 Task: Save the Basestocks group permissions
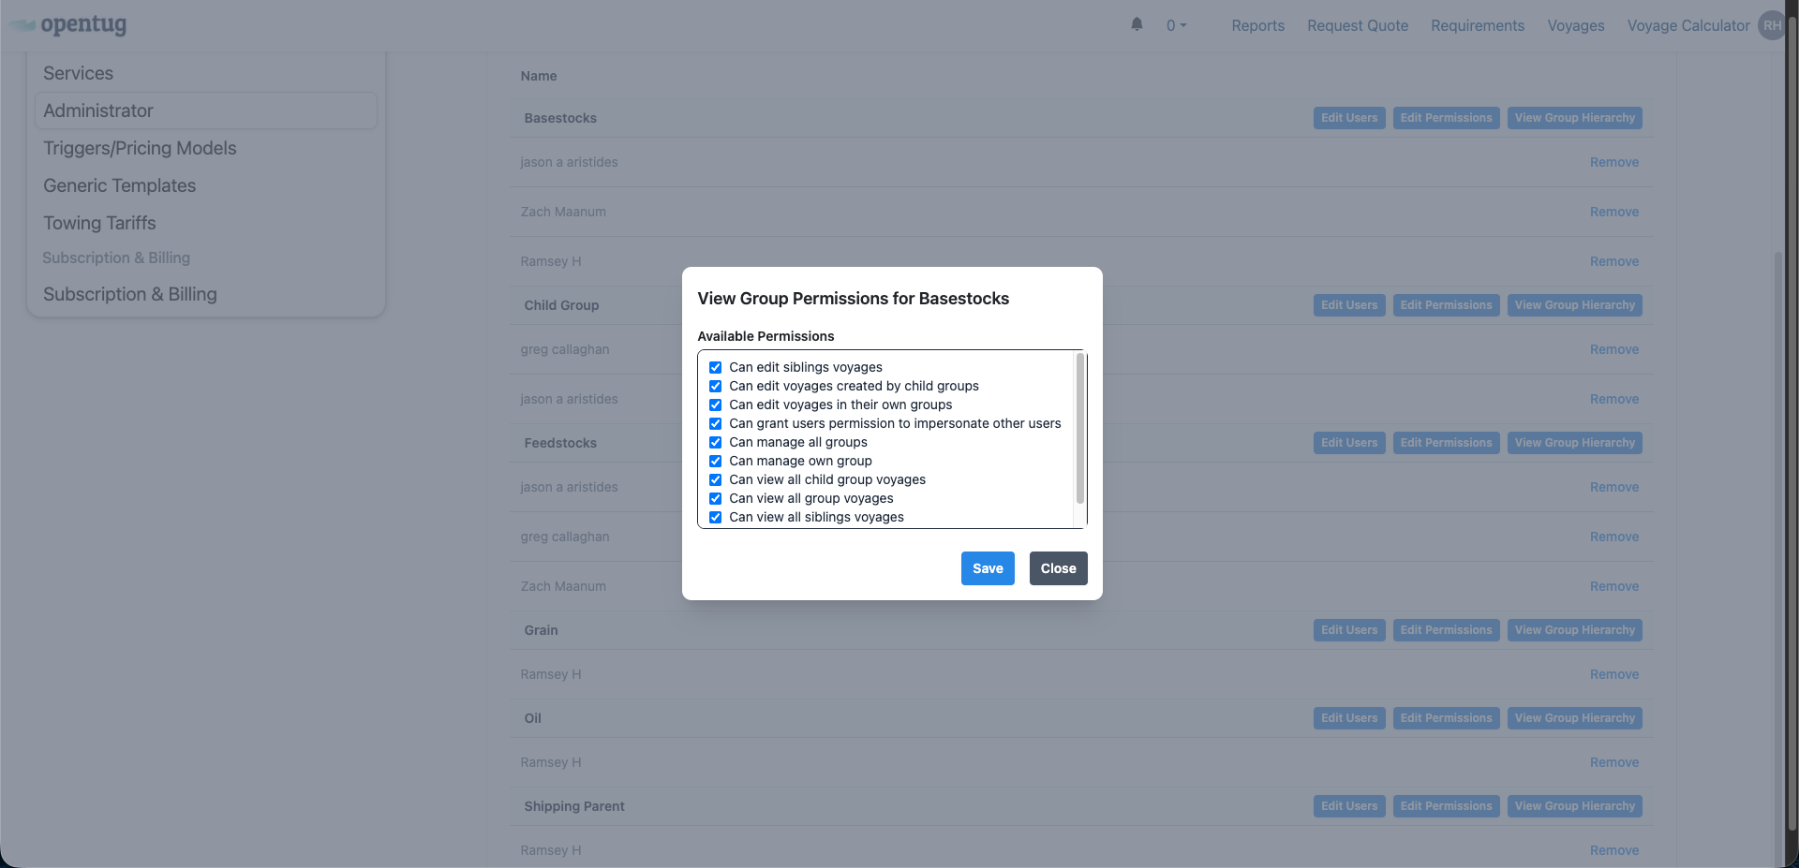pyautogui.click(x=988, y=568)
